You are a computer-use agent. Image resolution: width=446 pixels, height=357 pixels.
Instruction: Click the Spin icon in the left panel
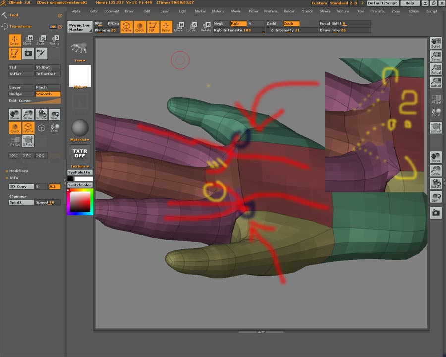pyautogui.click(x=55, y=115)
